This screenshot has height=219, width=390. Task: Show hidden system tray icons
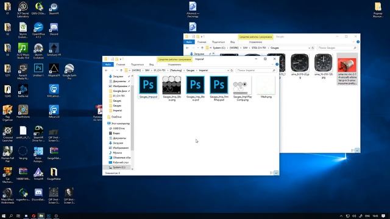pyautogui.click(x=341, y=216)
